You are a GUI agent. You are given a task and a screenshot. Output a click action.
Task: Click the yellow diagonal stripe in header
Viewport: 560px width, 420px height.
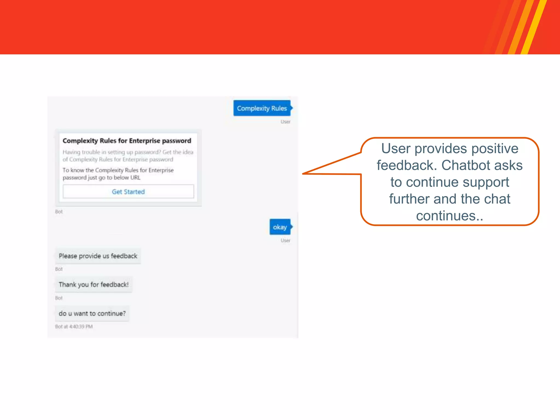point(533,27)
